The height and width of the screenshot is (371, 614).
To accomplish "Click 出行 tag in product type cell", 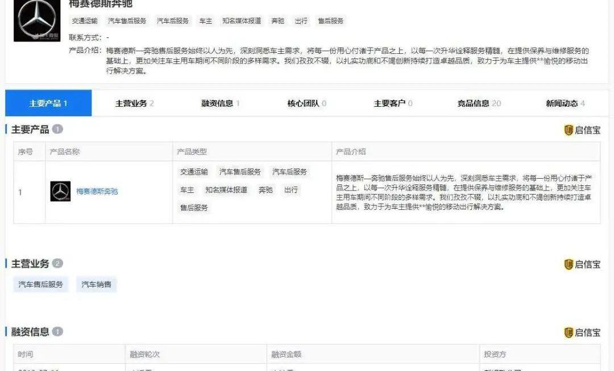I will (291, 190).
